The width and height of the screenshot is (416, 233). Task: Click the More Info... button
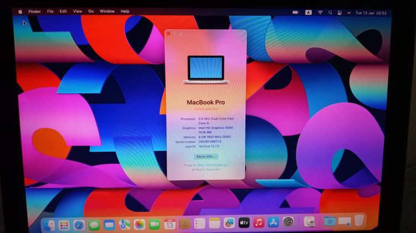click(206, 157)
